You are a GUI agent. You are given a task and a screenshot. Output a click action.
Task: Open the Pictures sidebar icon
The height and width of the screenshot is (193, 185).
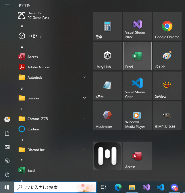tap(7, 147)
